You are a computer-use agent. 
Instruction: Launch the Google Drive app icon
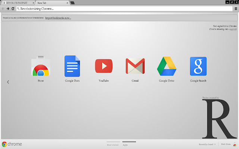pos(167,66)
